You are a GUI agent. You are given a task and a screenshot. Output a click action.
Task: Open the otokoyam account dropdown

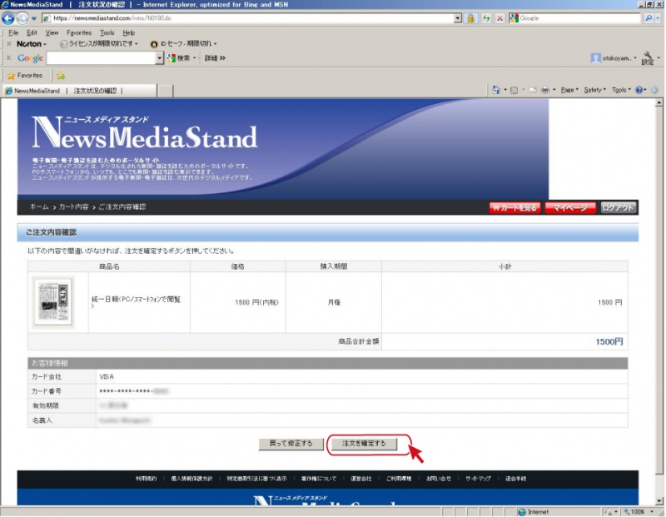(x=614, y=58)
